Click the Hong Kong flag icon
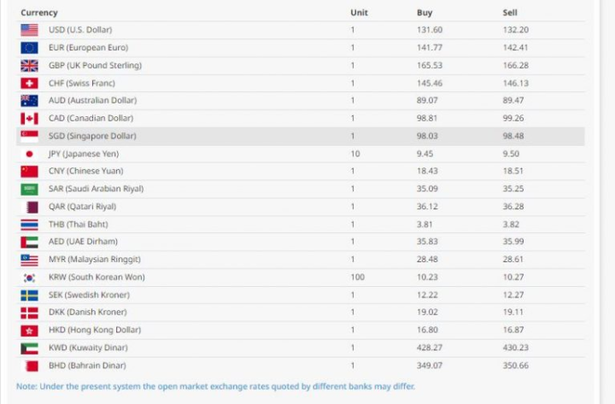The image size is (615, 404). click(x=29, y=330)
